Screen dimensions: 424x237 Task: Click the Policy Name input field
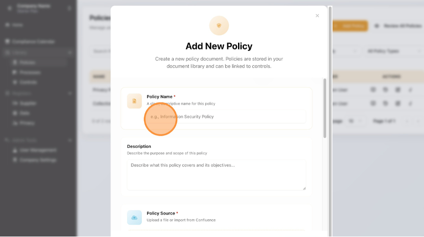(226, 117)
